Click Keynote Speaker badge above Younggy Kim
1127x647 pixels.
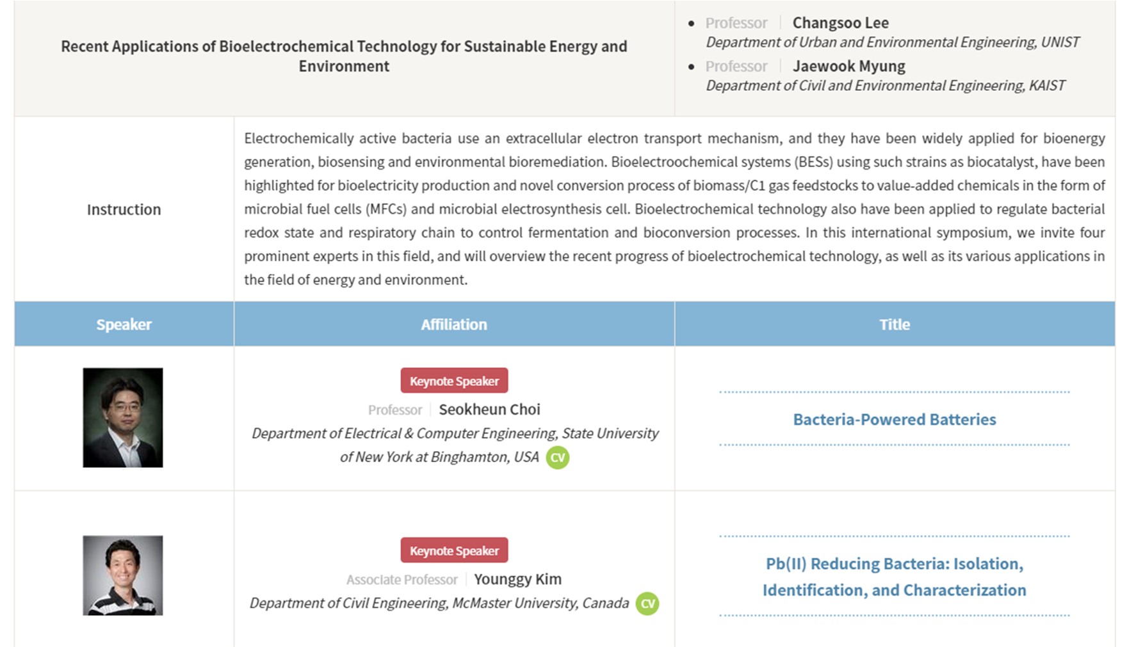pyautogui.click(x=454, y=550)
